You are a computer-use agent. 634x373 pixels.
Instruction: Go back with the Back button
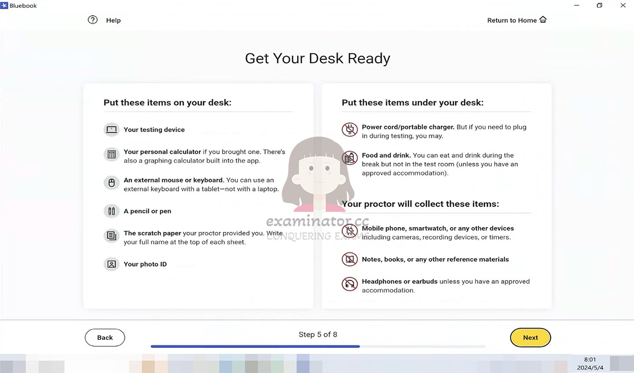pos(105,337)
